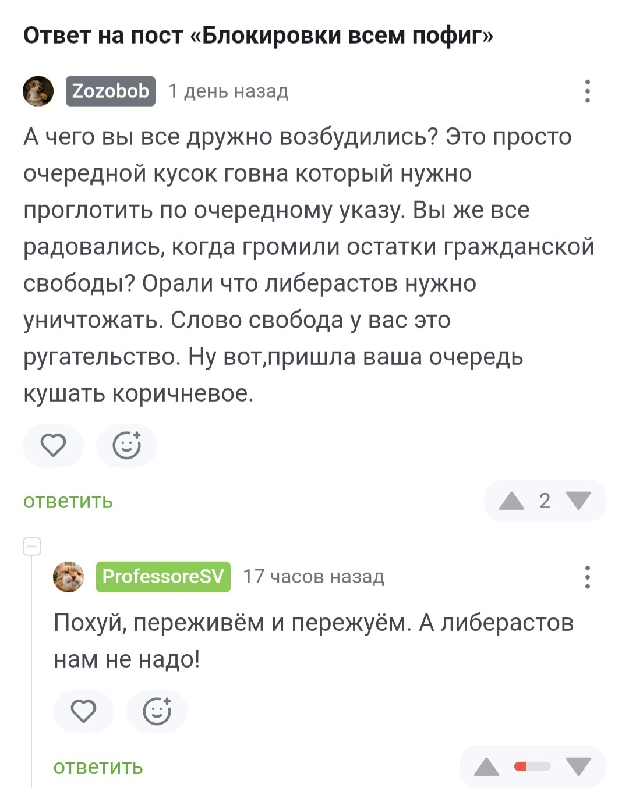Like ProfessoreSV's reply with the heart
Viewport: 629px width, 795px height.
(83, 711)
